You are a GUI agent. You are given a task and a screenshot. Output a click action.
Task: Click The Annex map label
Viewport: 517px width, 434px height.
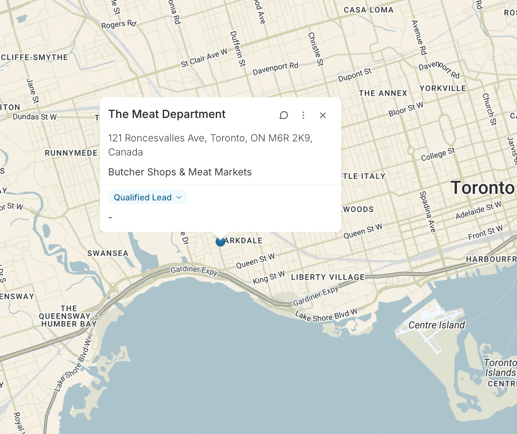pyautogui.click(x=383, y=93)
